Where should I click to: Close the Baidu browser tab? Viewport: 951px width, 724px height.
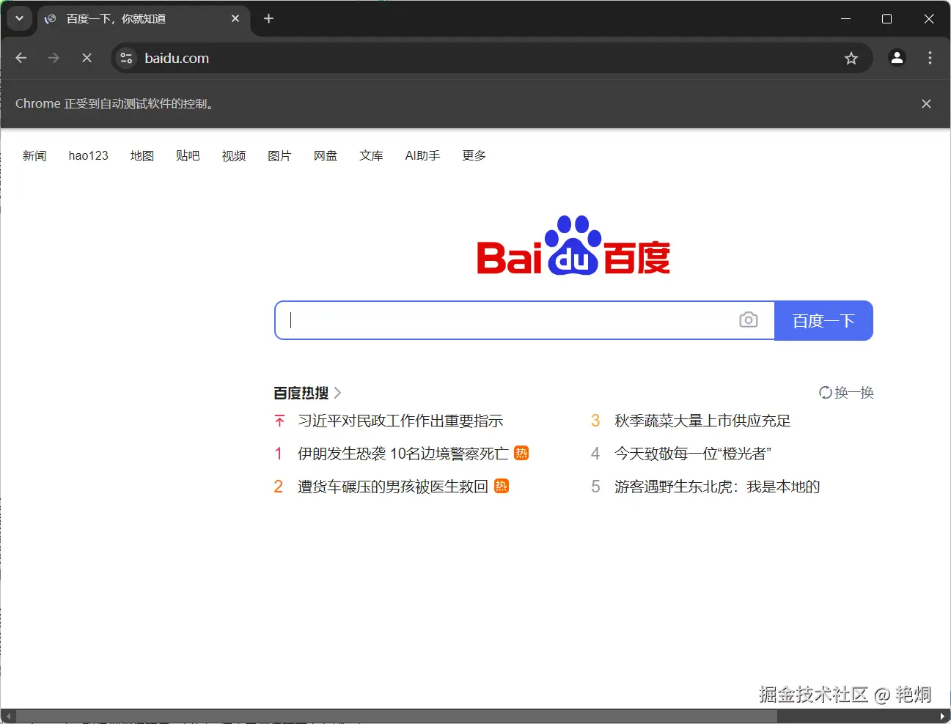[x=235, y=18]
